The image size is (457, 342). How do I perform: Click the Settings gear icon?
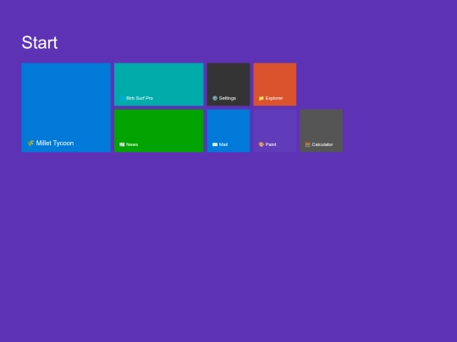tap(215, 98)
